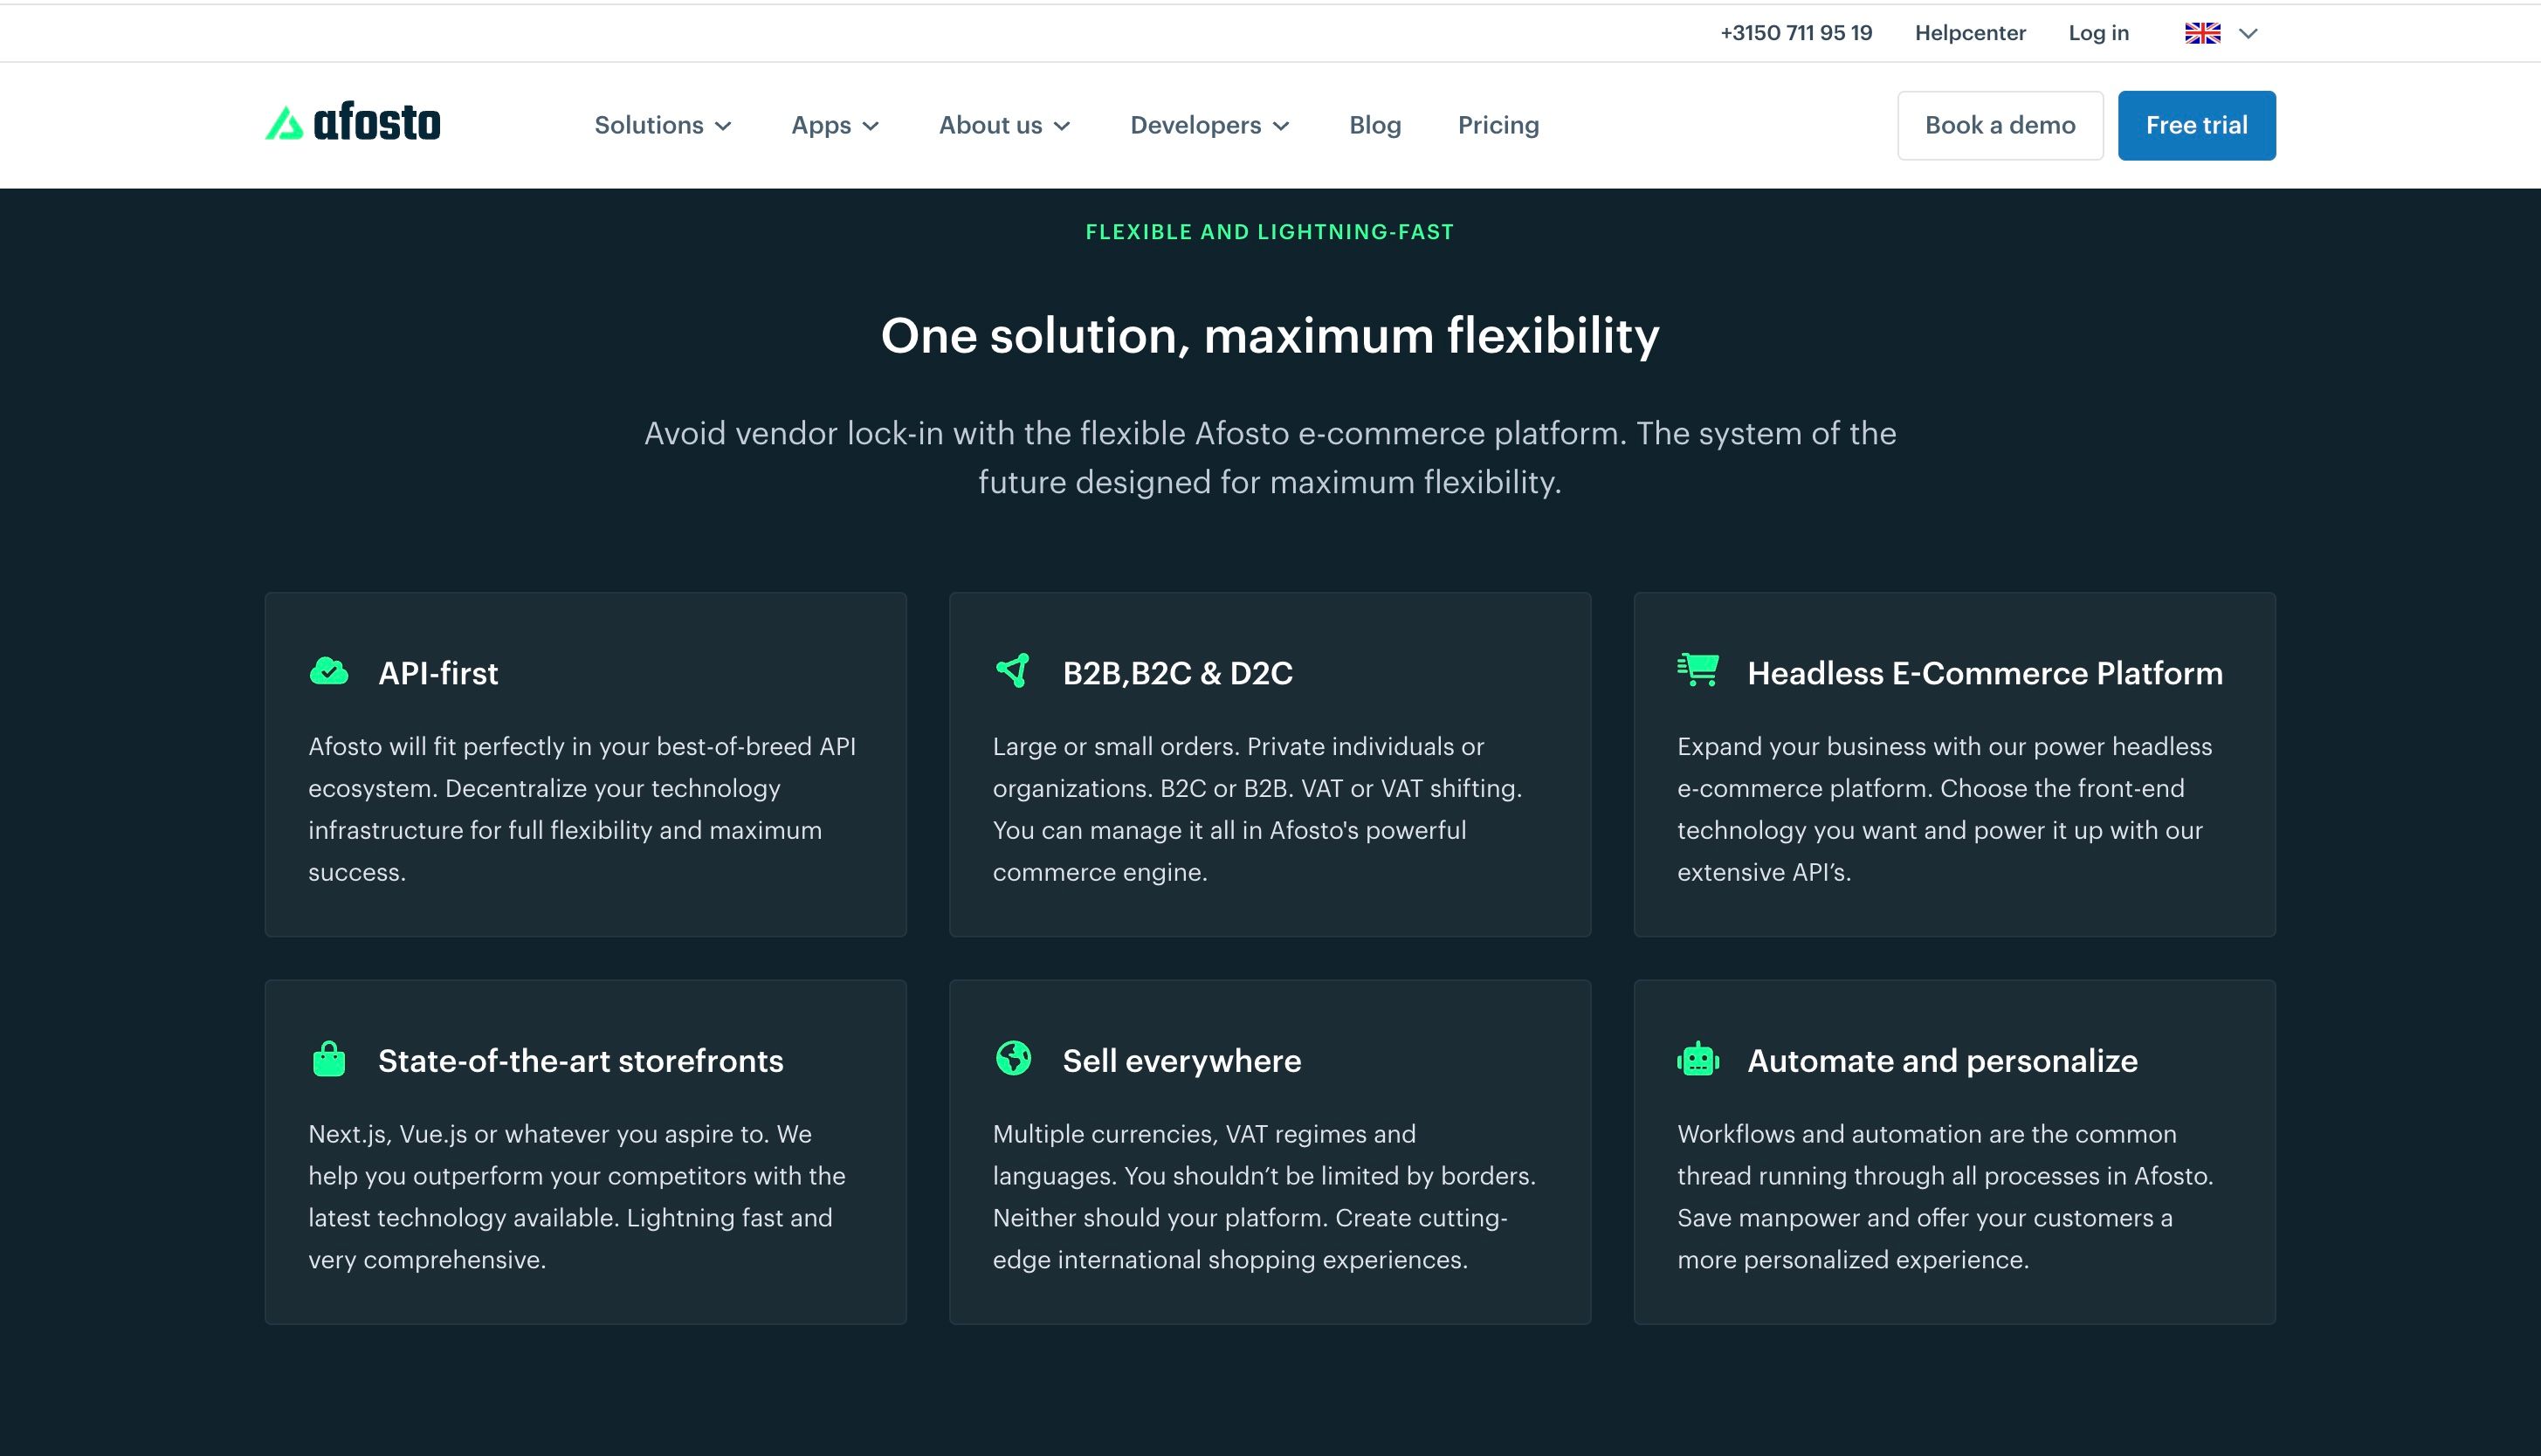Image resolution: width=2541 pixels, height=1456 pixels.
Task: Click the phone number +3150 711 95 19
Action: pos(1796,33)
